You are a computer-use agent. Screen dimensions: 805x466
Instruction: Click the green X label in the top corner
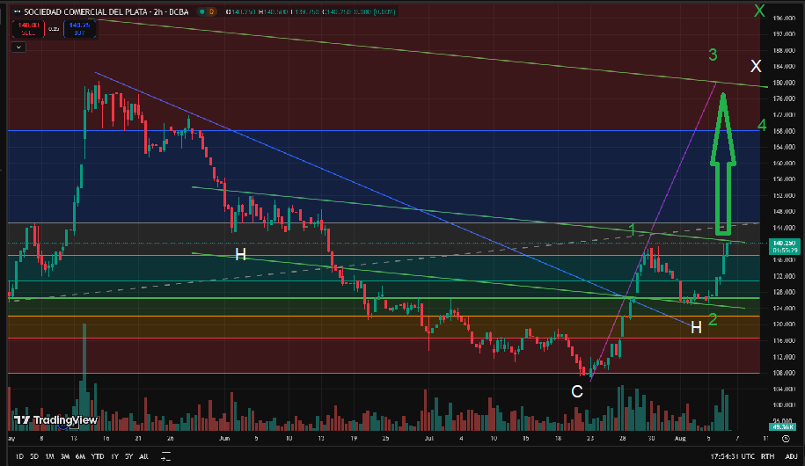pyautogui.click(x=759, y=11)
